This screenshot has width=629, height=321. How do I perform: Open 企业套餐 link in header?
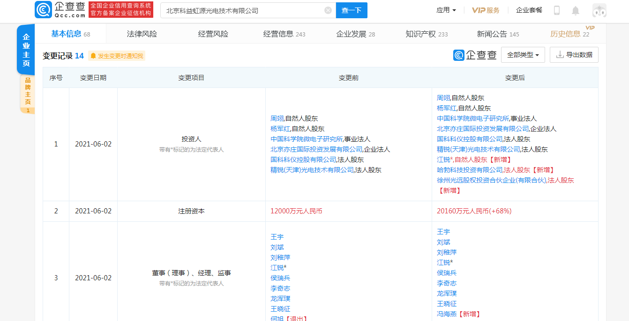coord(529,10)
